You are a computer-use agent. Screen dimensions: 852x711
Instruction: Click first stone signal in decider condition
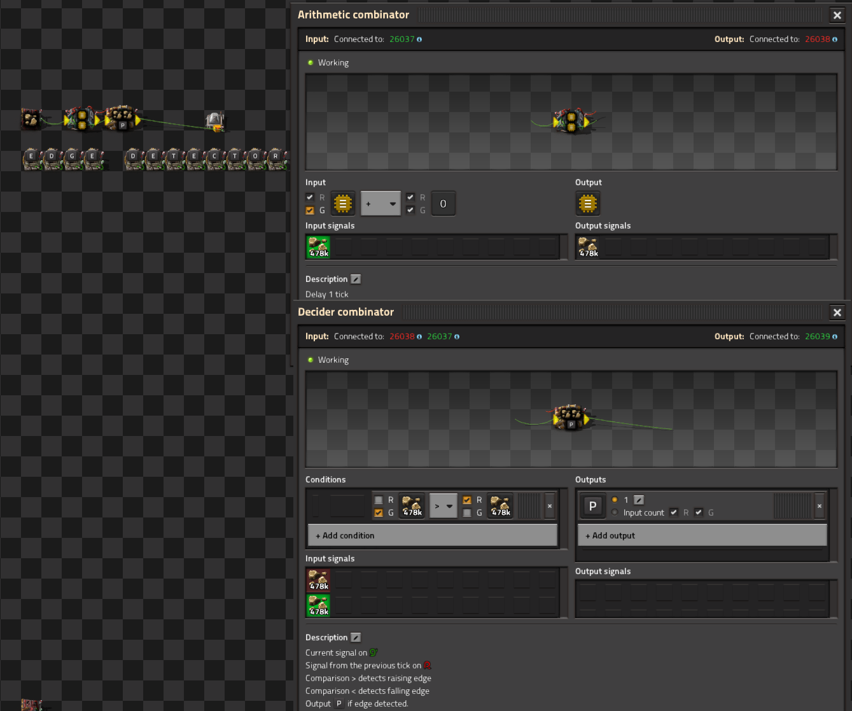point(412,506)
